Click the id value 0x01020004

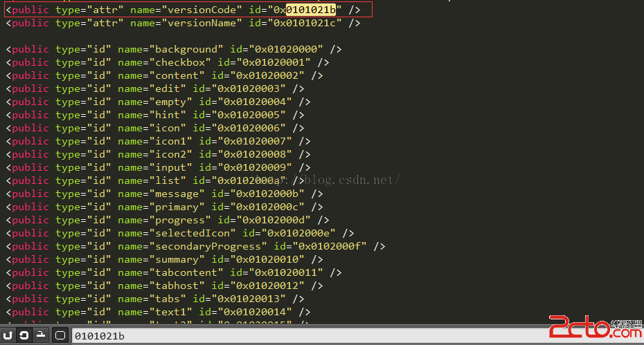pyautogui.click(x=255, y=102)
